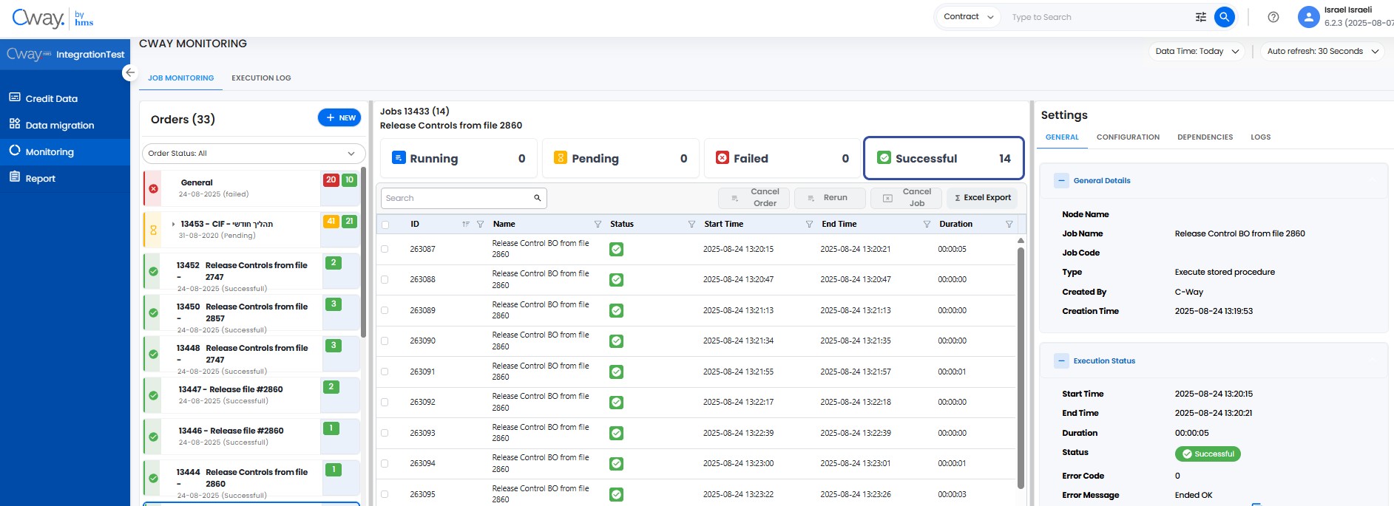The height and width of the screenshot is (506, 1394).
Task: Open Credit Data in the sidebar
Action: coord(51,98)
